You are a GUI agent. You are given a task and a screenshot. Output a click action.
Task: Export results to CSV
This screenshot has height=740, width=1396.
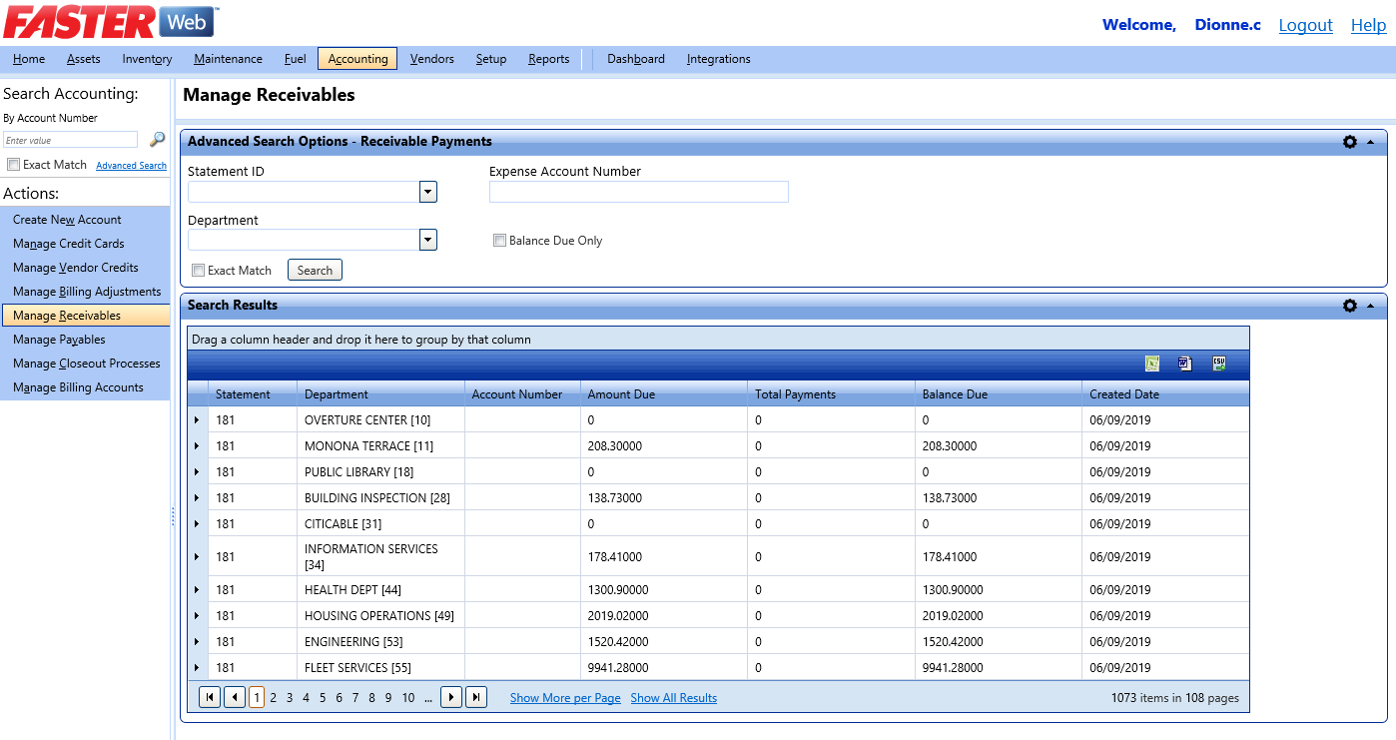click(1219, 364)
